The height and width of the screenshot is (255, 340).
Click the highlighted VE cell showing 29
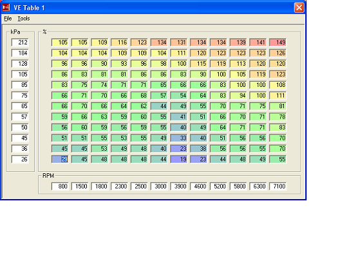click(60, 160)
